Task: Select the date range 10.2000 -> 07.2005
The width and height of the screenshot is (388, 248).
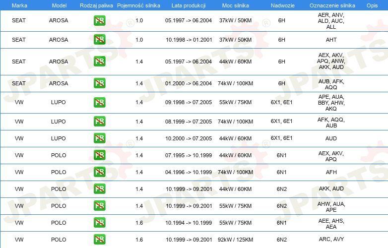Action: click(189, 138)
